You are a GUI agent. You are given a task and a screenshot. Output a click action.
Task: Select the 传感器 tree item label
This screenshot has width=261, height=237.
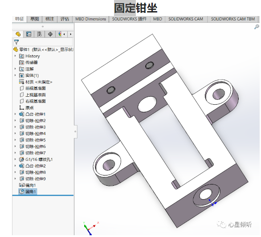pos(32,62)
